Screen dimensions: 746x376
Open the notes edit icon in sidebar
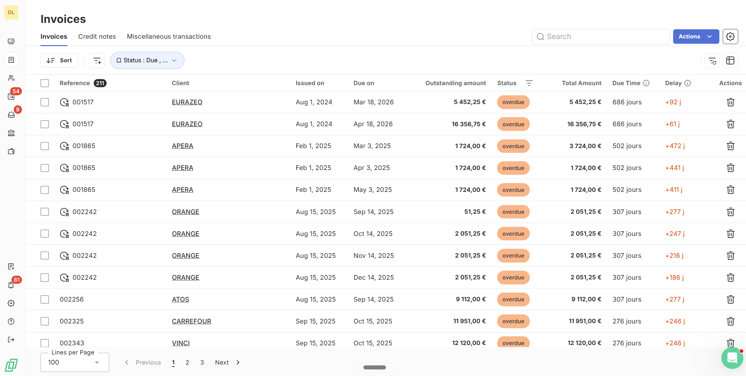[11, 267]
